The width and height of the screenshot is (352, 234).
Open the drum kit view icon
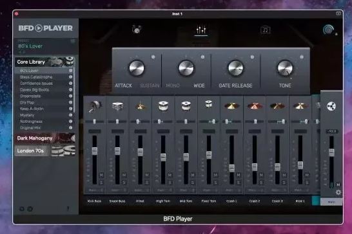click(136, 30)
